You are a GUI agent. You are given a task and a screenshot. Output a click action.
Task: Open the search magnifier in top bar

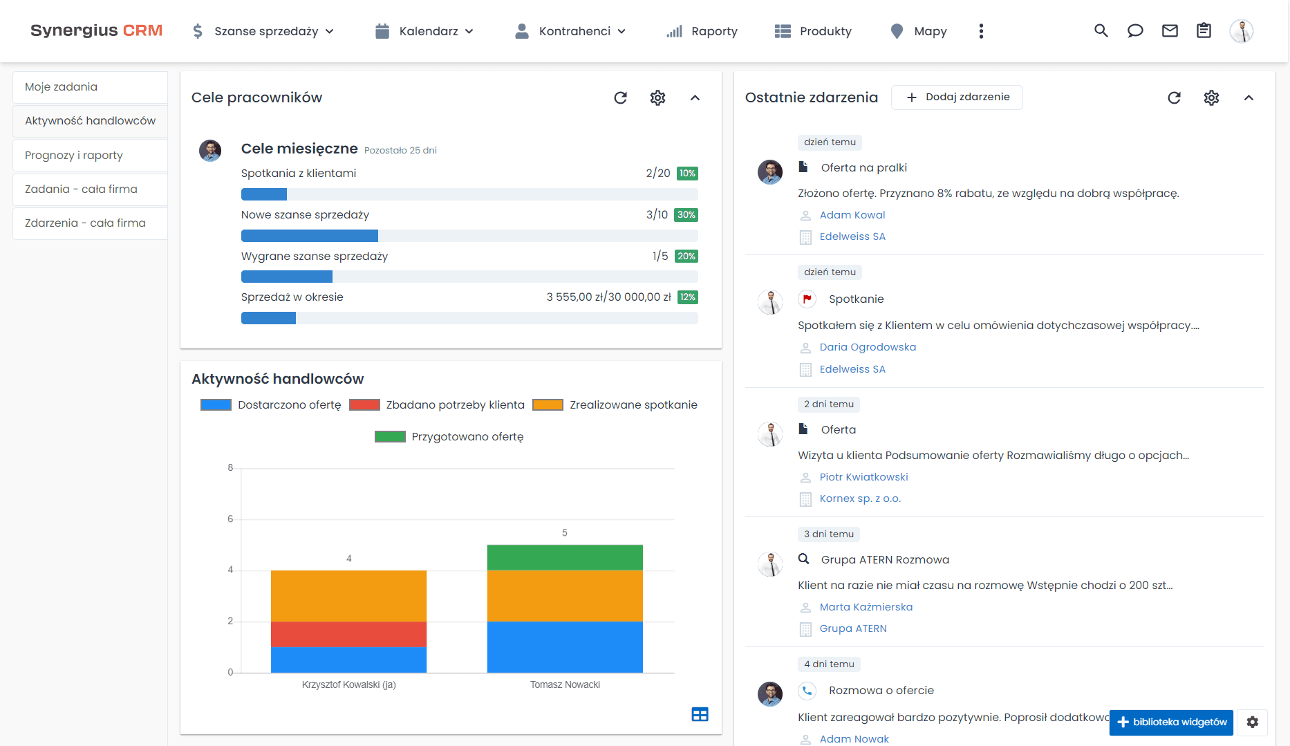click(1101, 31)
